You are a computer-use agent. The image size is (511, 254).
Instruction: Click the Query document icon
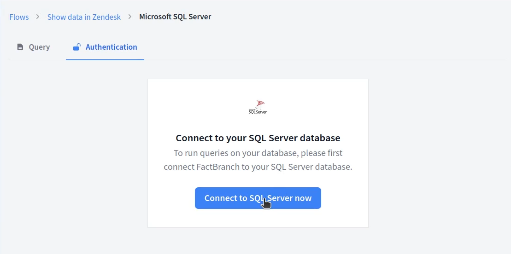tap(20, 47)
